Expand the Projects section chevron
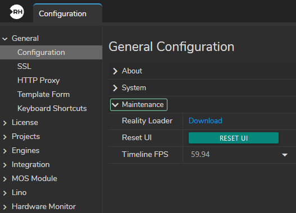This screenshot has width=296, height=213. coord(5,137)
